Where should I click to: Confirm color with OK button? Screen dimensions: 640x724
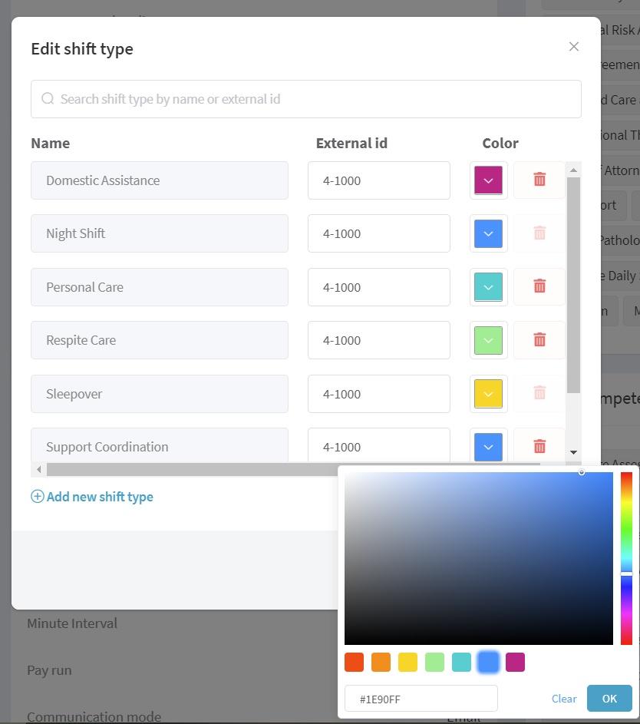609,698
